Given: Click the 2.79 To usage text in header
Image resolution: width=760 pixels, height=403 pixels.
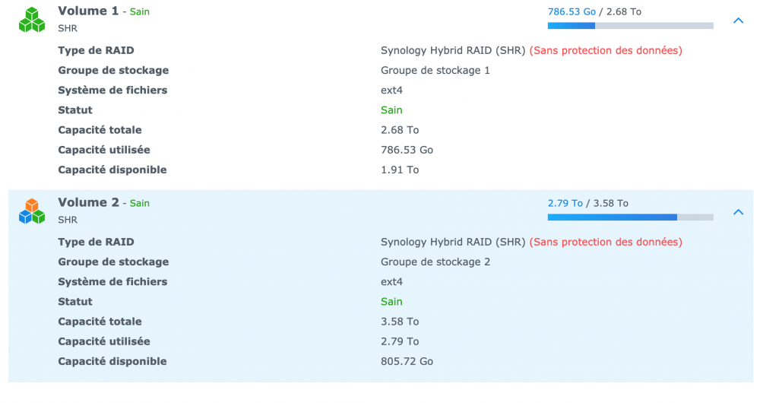Looking at the screenshot, I should 565,203.
